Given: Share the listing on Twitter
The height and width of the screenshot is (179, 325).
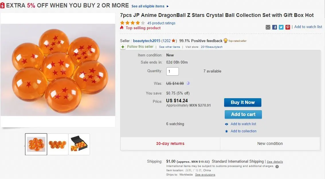Looking at the screenshot, I should click(281, 27).
